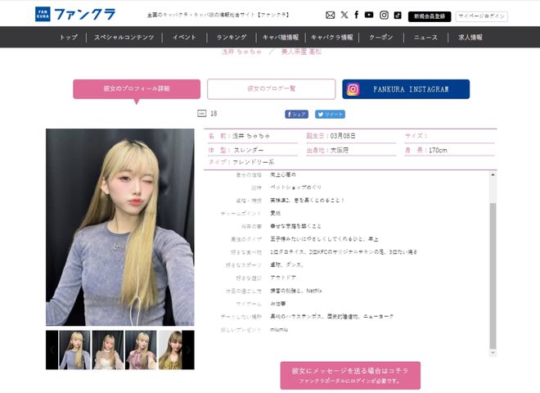
Task: Click the body type value スレンダー
Action: pyautogui.click(x=249, y=151)
